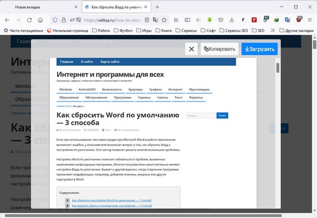This screenshot has width=317, height=218.
Task: Toggle reader view in address bar
Action: pos(147,20)
